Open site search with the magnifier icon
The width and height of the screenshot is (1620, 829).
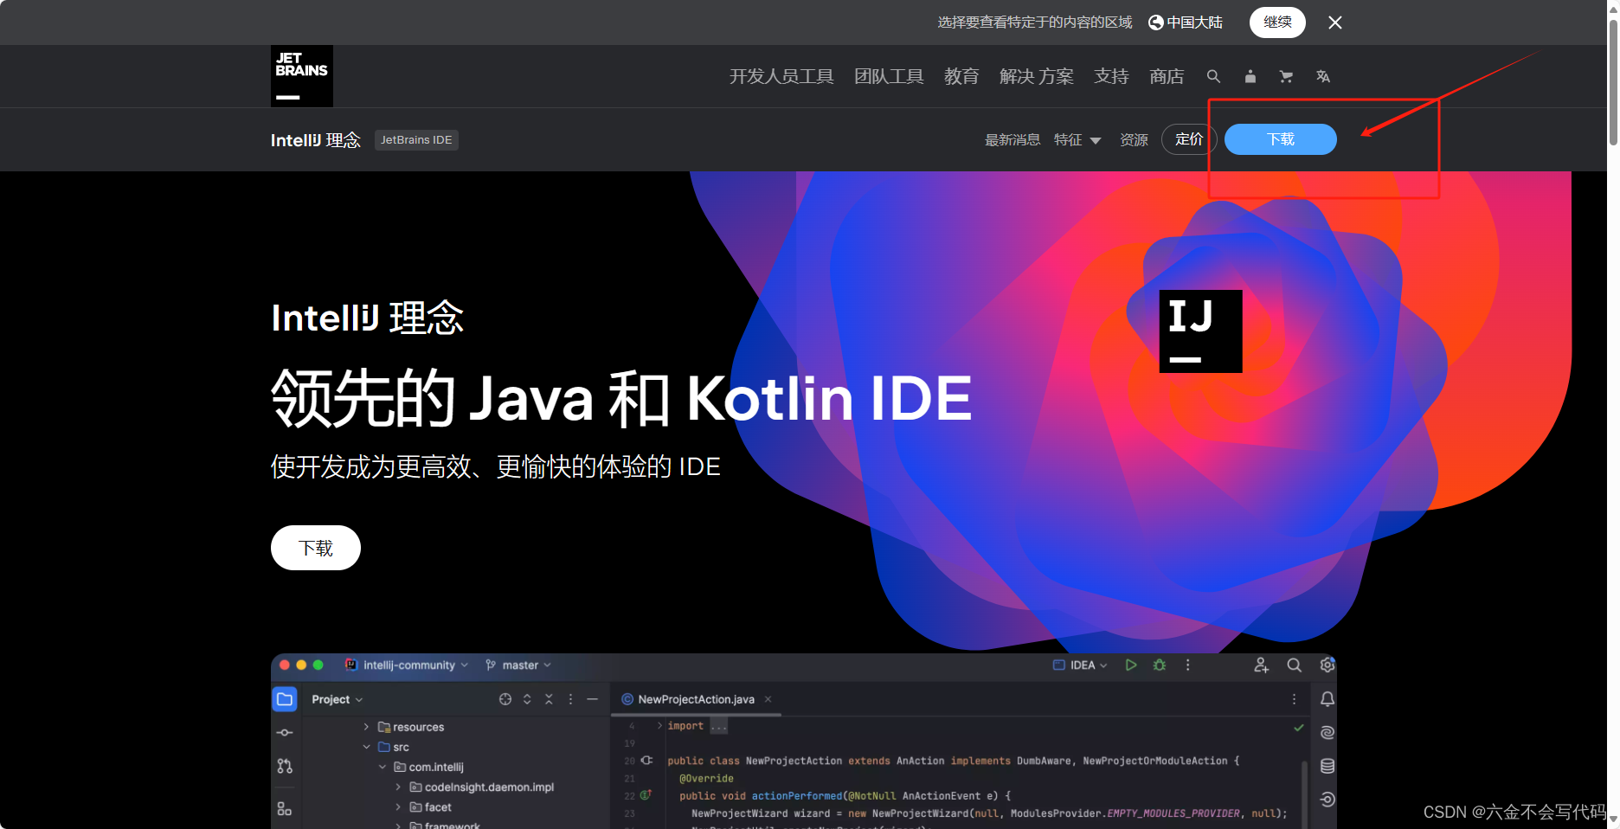click(x=1213, y=76)
